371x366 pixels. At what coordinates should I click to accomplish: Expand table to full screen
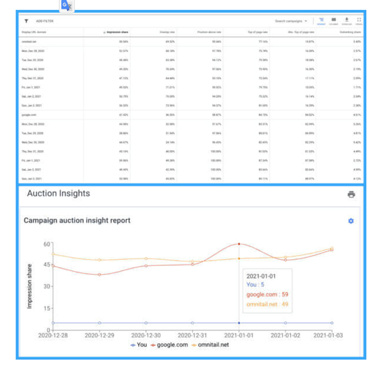359,21
